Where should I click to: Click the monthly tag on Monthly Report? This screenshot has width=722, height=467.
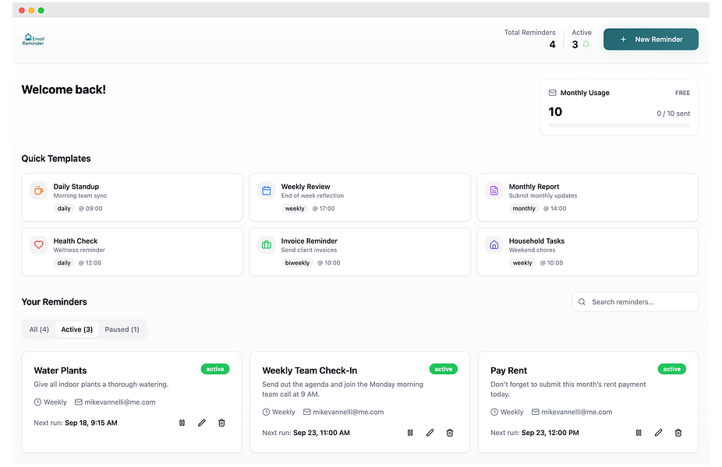[x=524, y=209]
